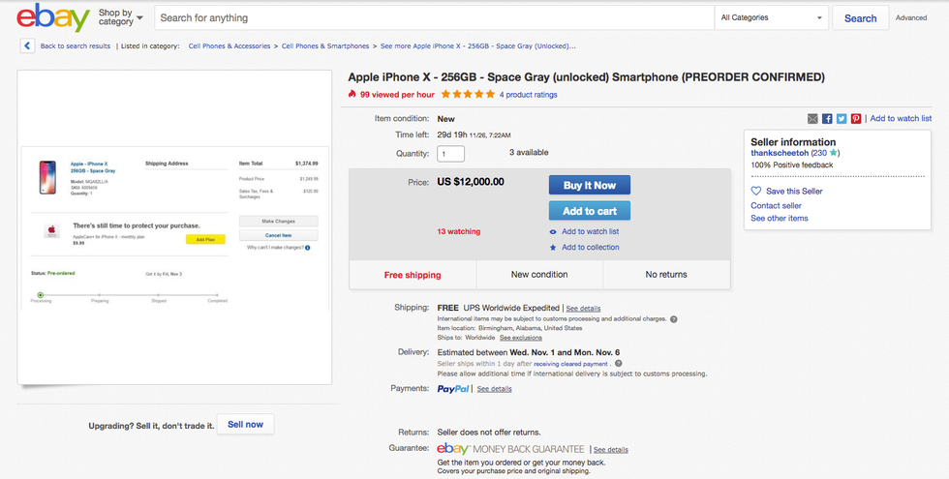Viewport: 949px width, 479px height.
Task: Click help icon beside customs charges note
Action: click(674, 319)
